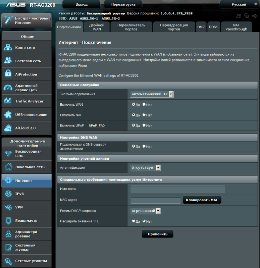Click the IPv6 globe icon
Image resolution: width=260 pixels, height=268 pixels.
tap(8, 194)
